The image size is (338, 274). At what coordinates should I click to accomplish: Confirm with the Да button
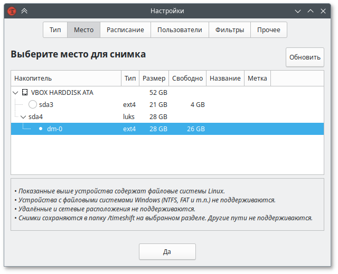click(167, 252)
